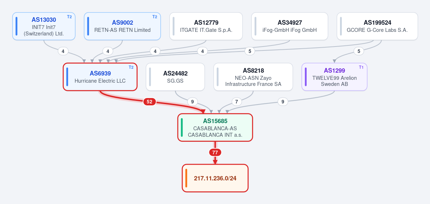The width and height of the screenshot is (430, 204).
Task: Click the red 52 edge label
Action: tap(150, 102)
